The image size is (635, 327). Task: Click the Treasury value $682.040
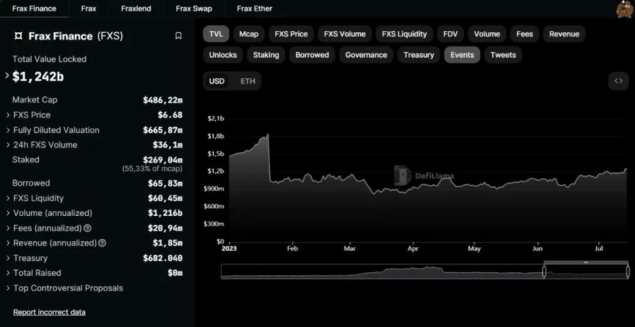pos(163,258)
